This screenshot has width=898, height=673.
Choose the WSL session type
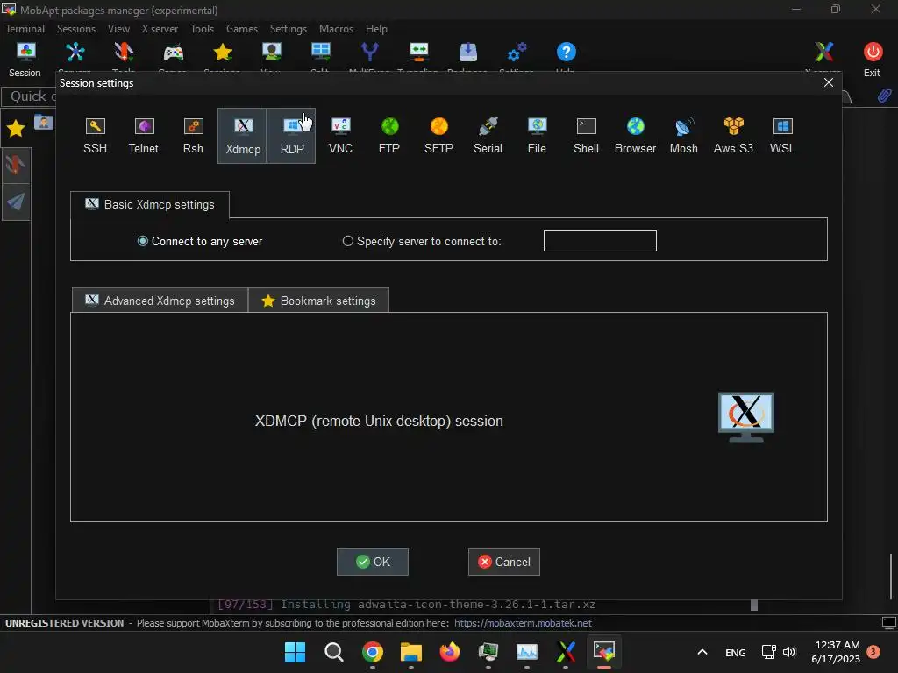[782, 136]
